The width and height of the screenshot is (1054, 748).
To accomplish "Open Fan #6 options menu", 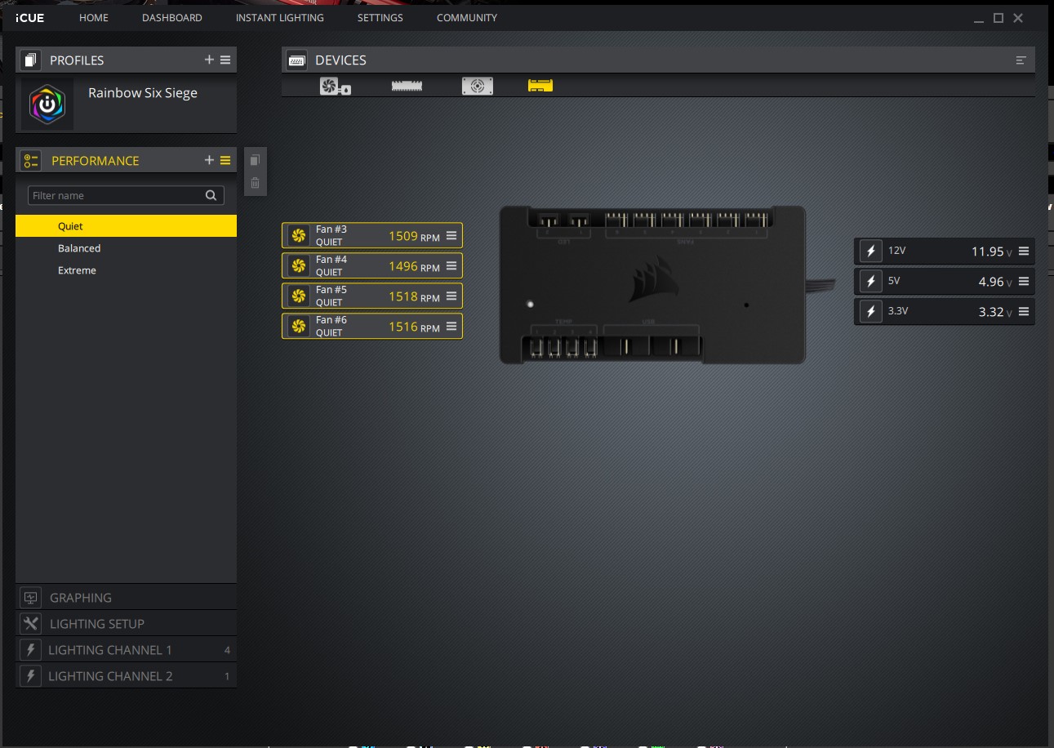I will coord(451,326).
